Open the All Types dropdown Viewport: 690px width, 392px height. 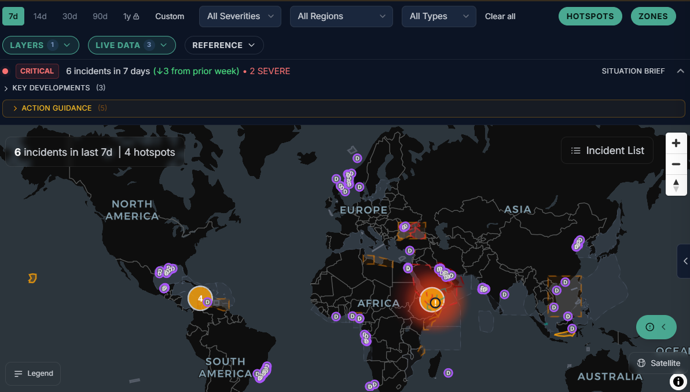439,16
